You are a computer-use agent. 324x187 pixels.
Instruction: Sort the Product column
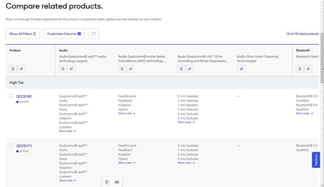[21, 69]
